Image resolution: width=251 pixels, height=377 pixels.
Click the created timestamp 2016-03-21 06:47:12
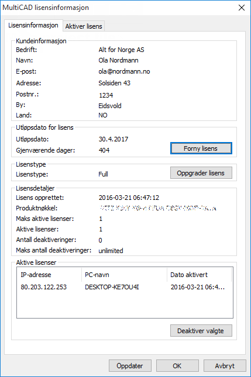click(129, 198)
